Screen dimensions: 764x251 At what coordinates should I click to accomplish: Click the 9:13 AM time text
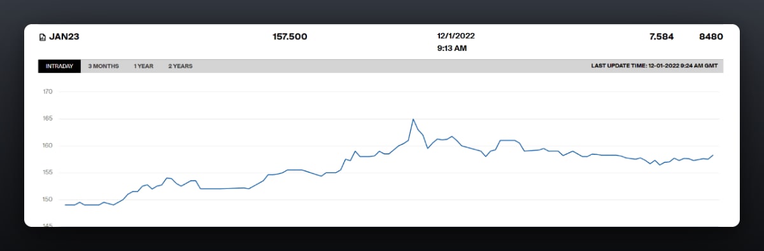point(452,48)
